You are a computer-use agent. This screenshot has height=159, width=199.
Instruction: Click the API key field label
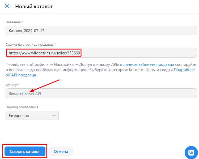pos(11,85)
